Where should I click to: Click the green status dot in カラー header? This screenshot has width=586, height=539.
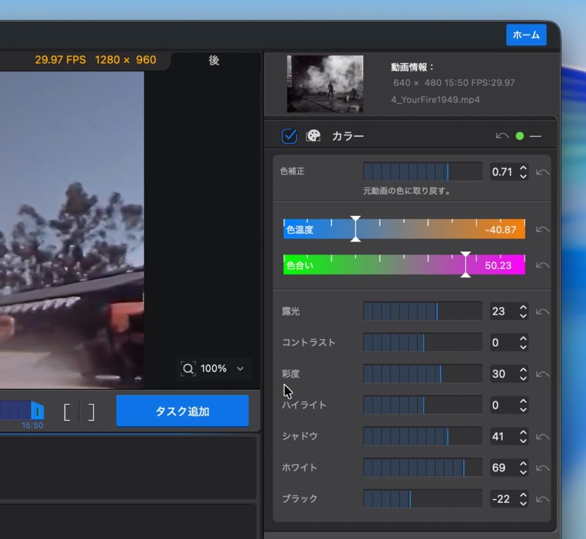click(520, 136)
